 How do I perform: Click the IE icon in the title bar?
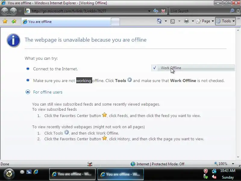tap(3, 3)
